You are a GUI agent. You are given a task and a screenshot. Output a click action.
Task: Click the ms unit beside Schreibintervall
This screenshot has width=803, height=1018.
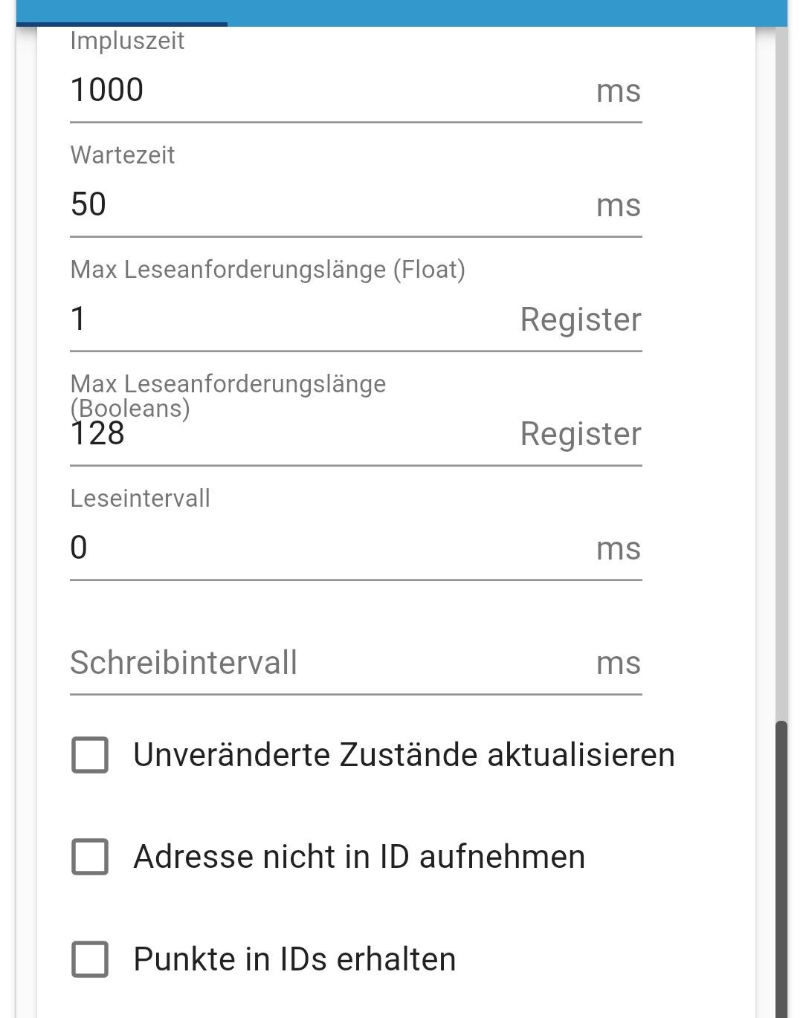coord(619,663)
